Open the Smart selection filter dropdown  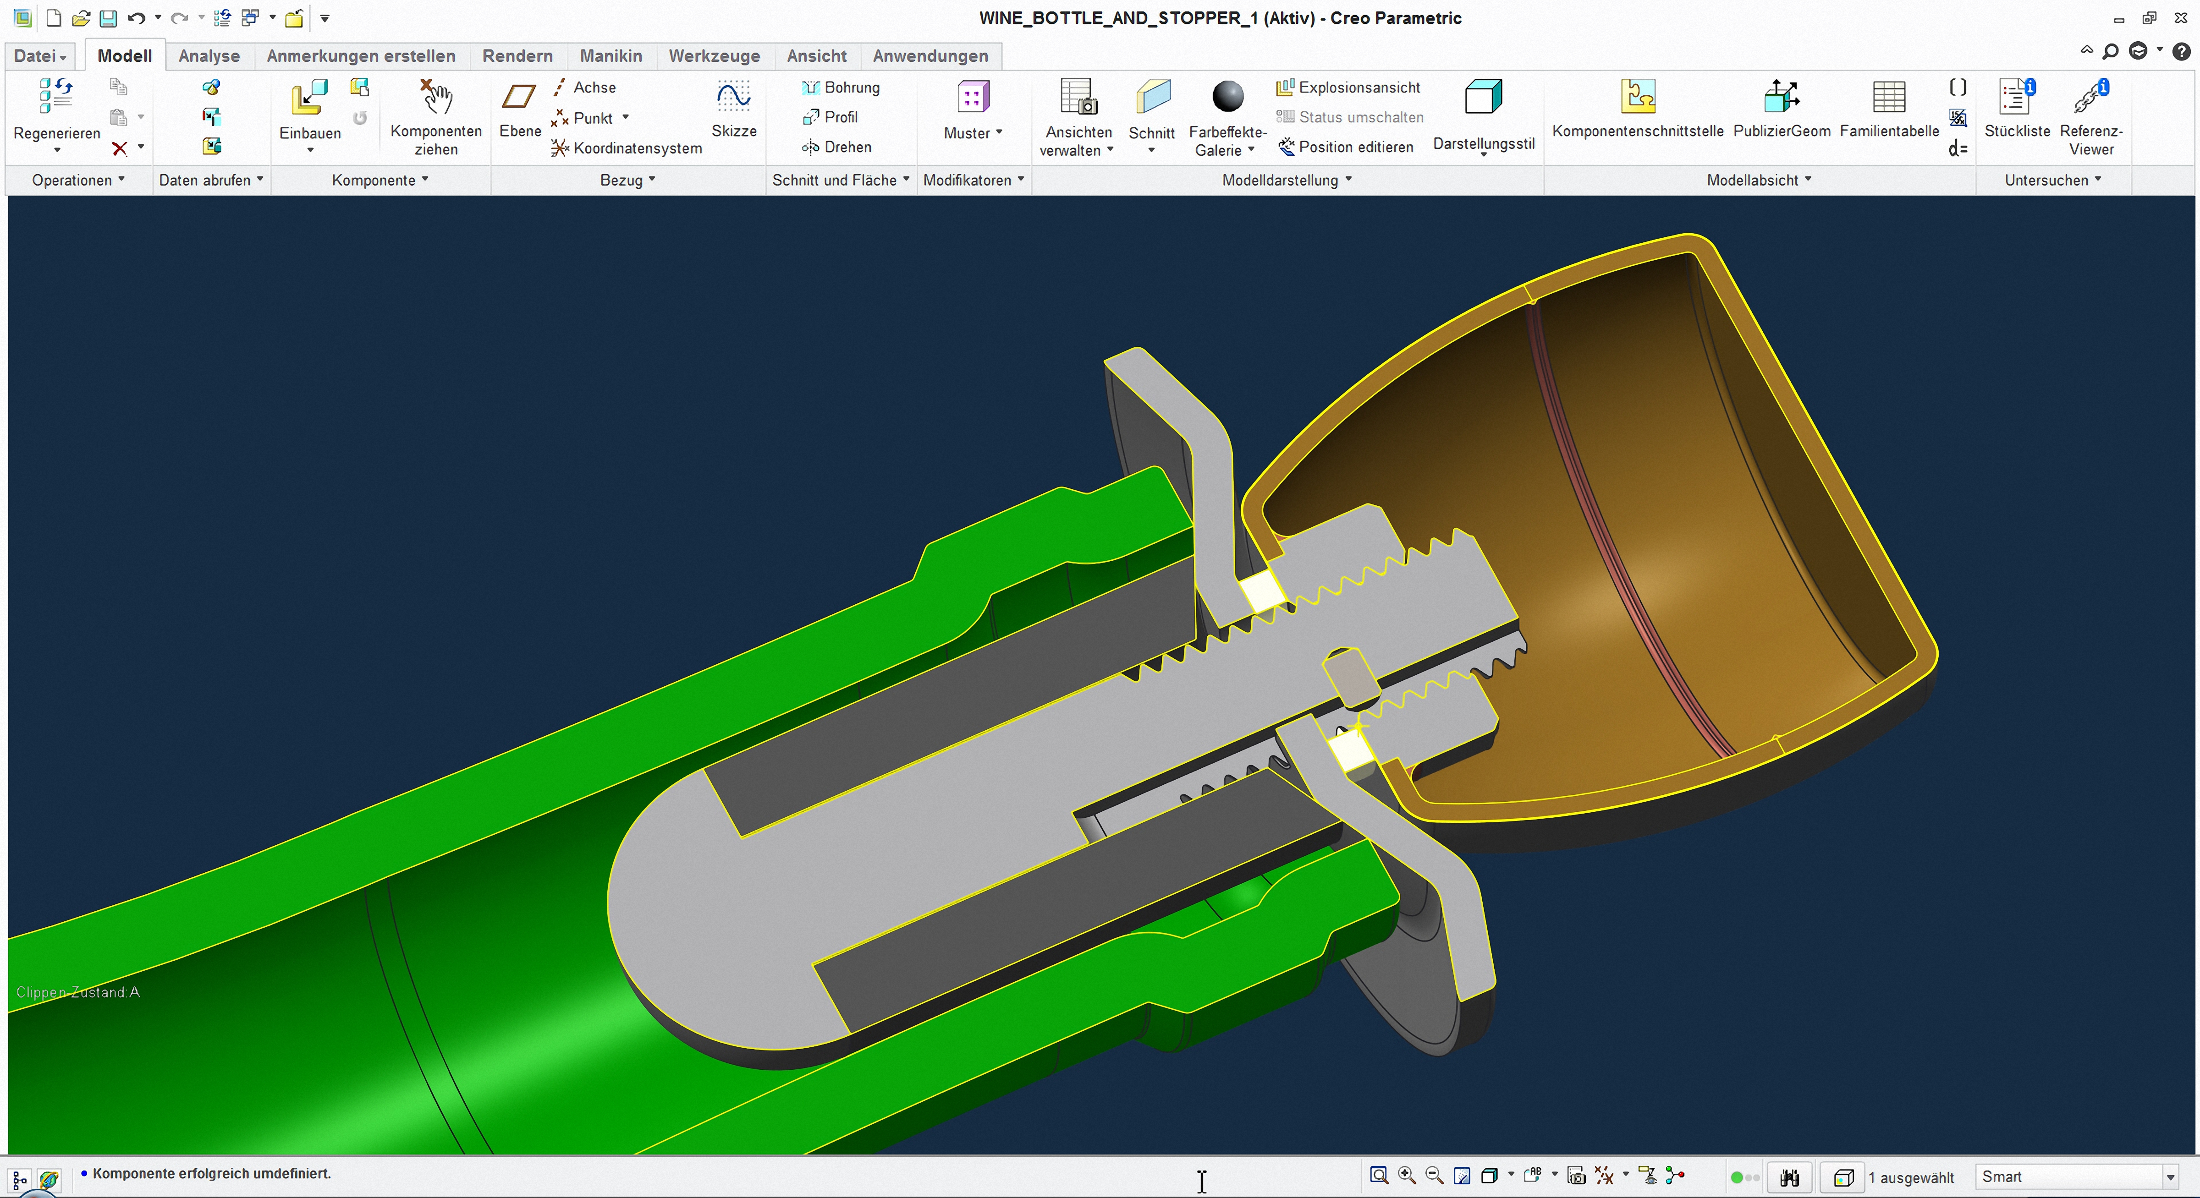[x=2169, y=1176]
